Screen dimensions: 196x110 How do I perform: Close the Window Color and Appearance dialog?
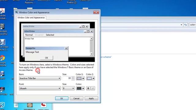click(96, 12)
